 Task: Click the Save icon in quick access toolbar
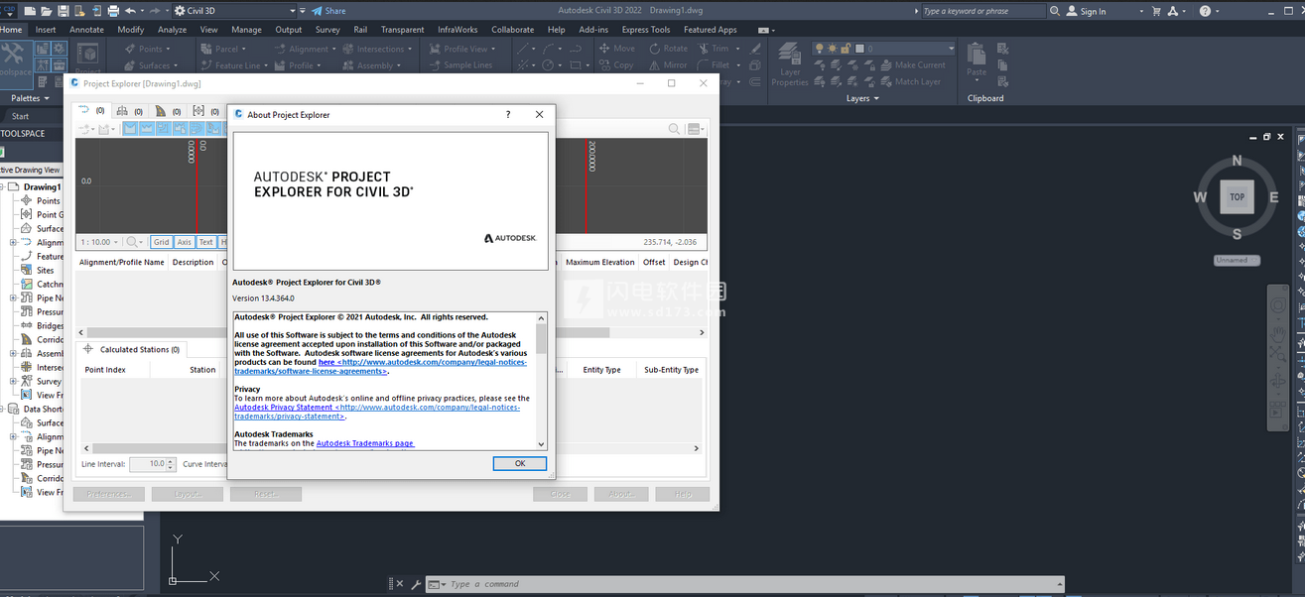tap(64, 11)
